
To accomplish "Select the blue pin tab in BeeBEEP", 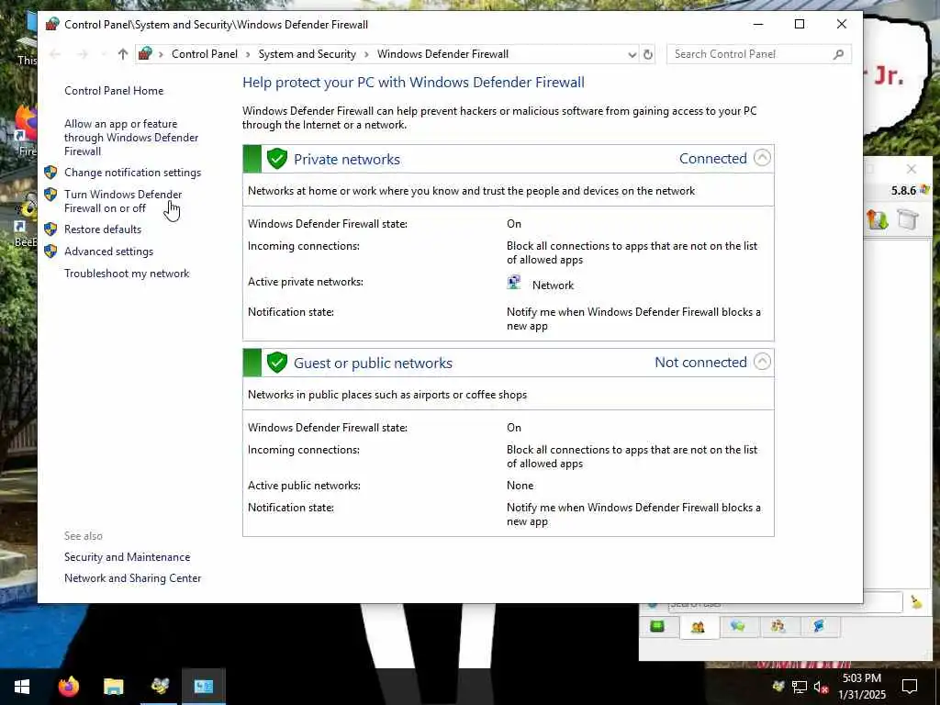I will point(818,626).
